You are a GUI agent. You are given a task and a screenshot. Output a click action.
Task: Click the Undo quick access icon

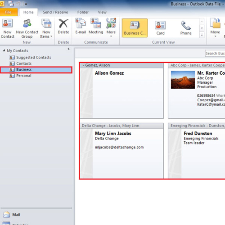[18, 4]
